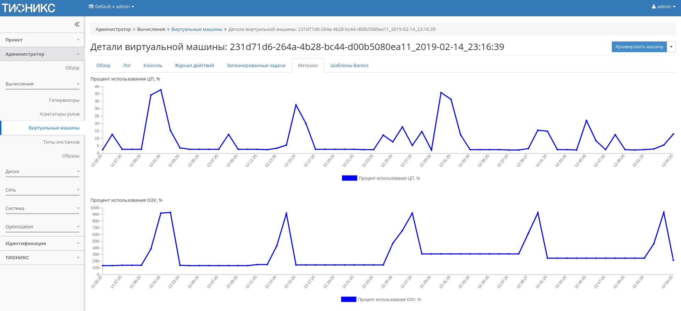Toggle RAM usage series via blue legend swatch
Viewport: 681px width, 311px height.
tap(348, 300)
